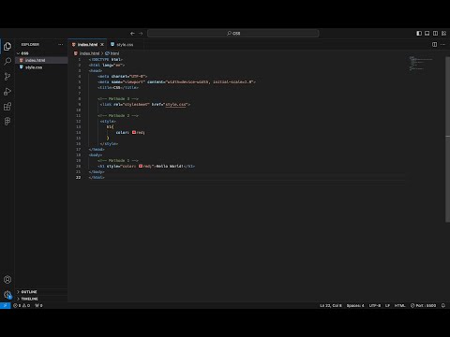Follow the style.css href link in code

coord(176,104)
